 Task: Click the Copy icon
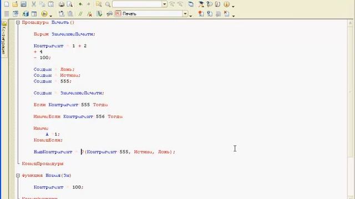42,4
